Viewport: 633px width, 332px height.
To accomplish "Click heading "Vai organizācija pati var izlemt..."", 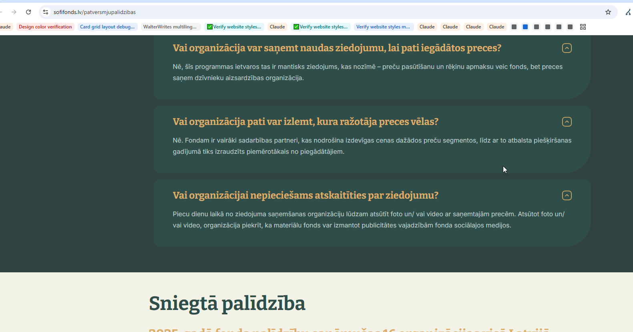I will pos(305,122).
